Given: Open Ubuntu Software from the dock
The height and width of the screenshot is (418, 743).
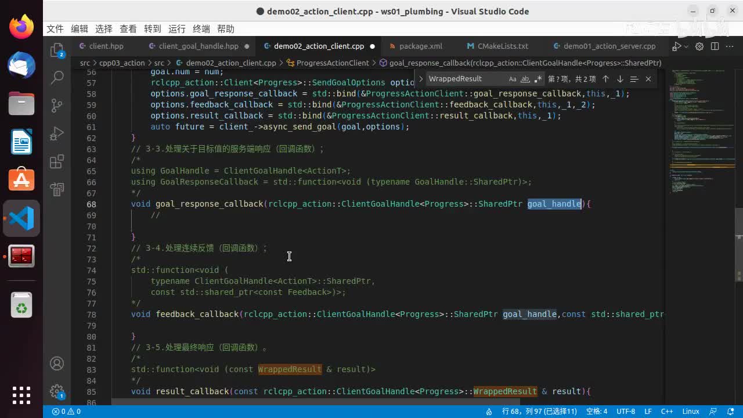Looking at the screenshot, I should [x=21, y=180].
